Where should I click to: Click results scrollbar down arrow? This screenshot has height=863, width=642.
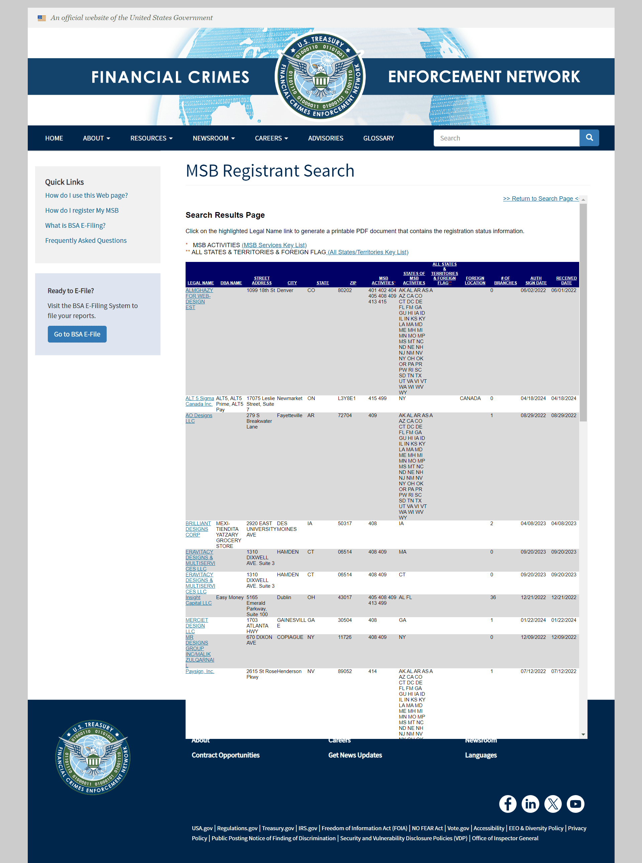tap(583, 734)
